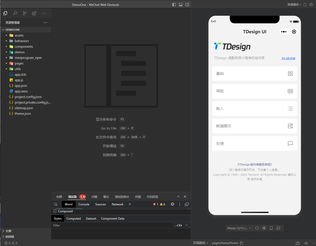Switch to the 代码质量 panel tab
This screenshot has height=246, width=316.
(152, 197)
